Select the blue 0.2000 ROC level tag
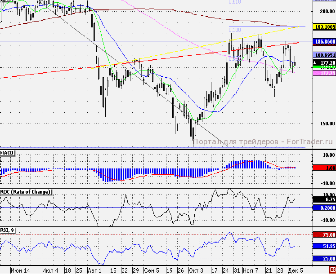Viewport: 336px width, 274px height. pyautogui.click(x=324, y=208)
